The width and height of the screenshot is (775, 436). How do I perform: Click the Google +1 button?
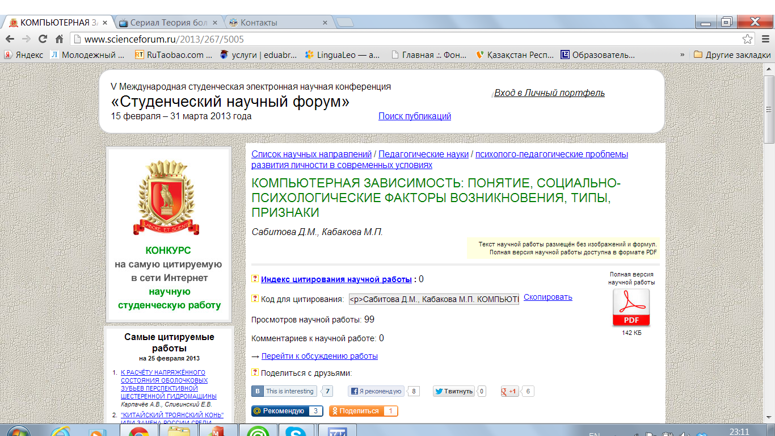point(509,391)
